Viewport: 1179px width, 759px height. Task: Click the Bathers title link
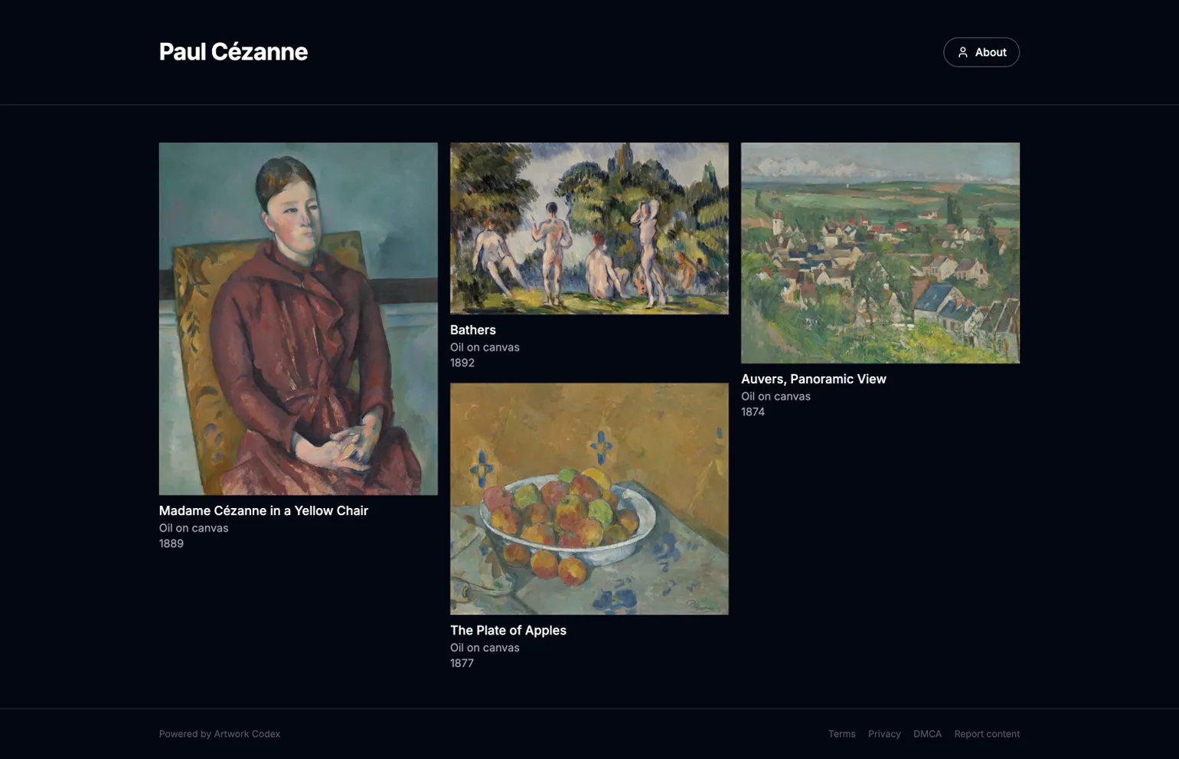click(472, 330)
